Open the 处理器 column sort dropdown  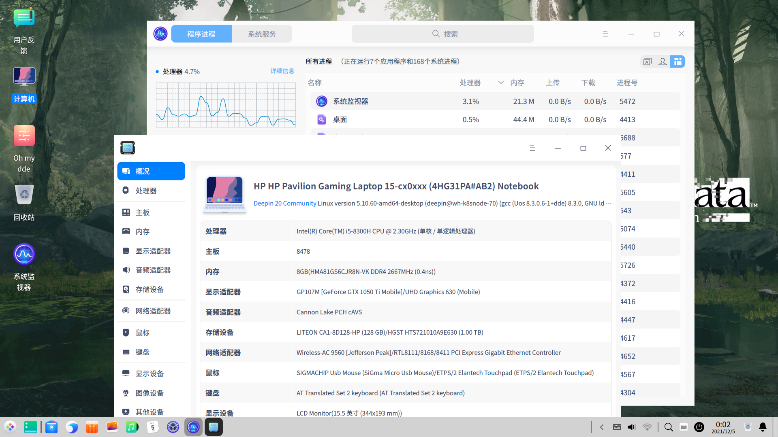coord(500,82)
